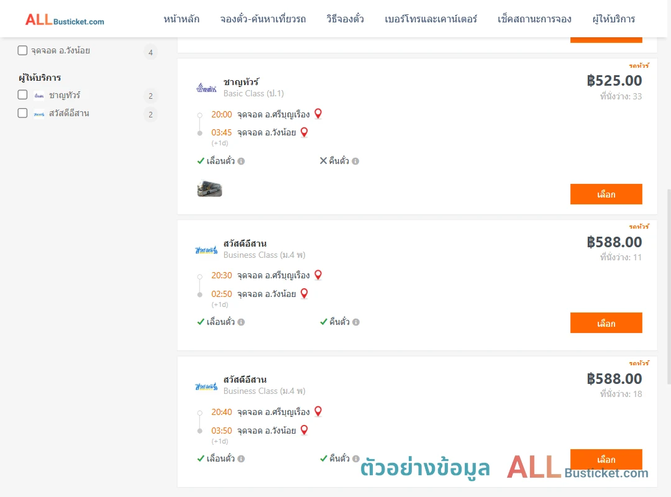Viewport: 671px width, 497px height.
Task: Click ชาญทัวร์ operator logo in Basic Class card
Action: [206, 88]
